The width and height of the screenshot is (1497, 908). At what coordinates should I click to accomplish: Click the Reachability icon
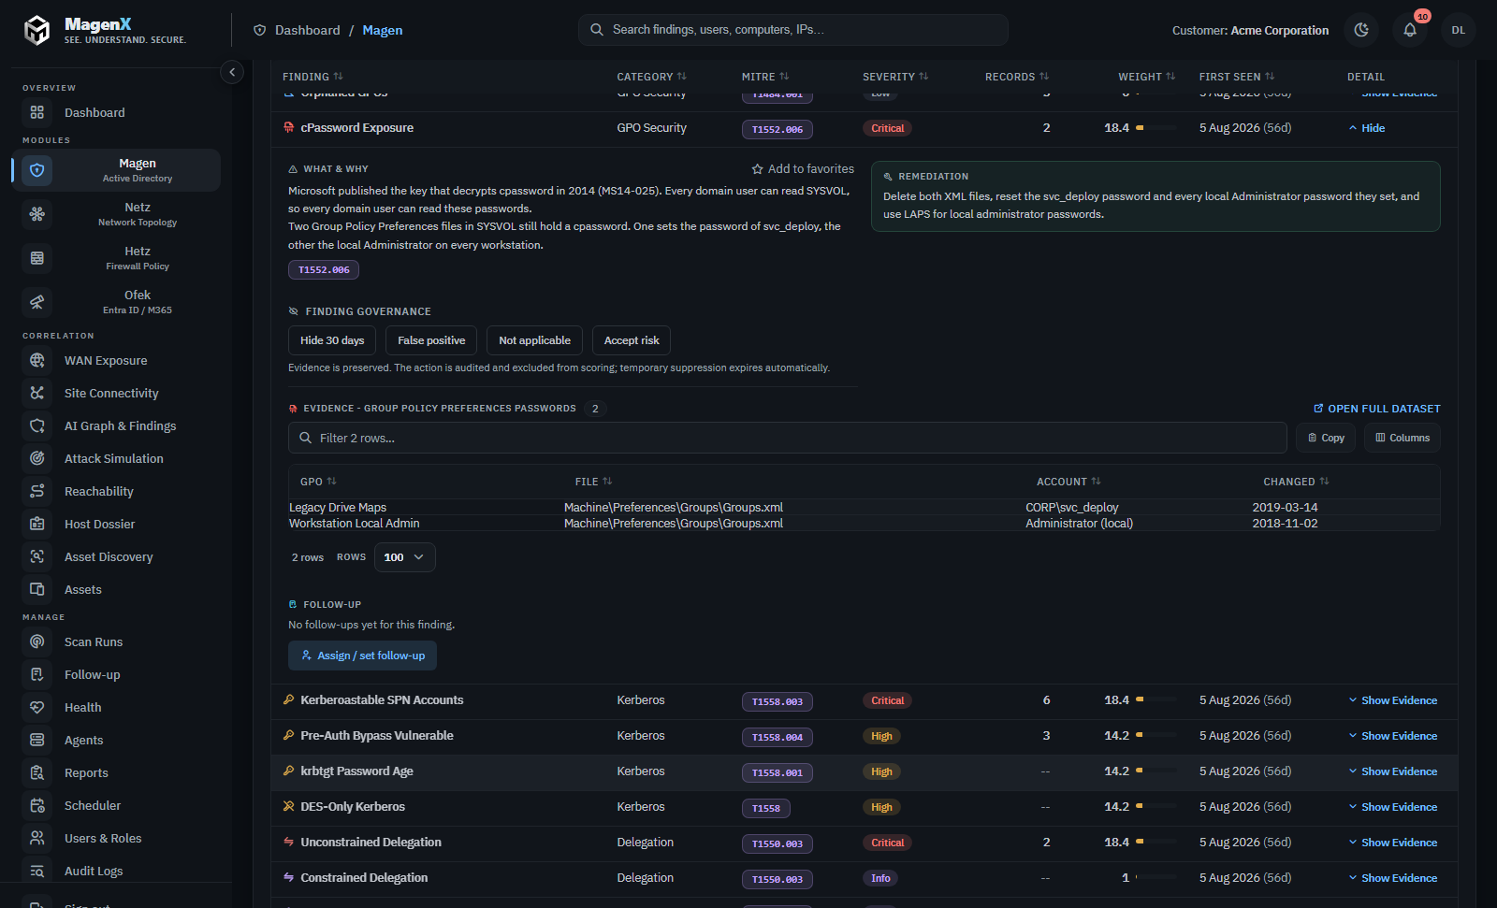[37, 491]
